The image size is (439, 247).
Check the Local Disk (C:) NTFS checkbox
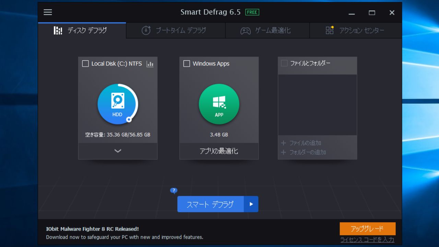click(85, 64)
